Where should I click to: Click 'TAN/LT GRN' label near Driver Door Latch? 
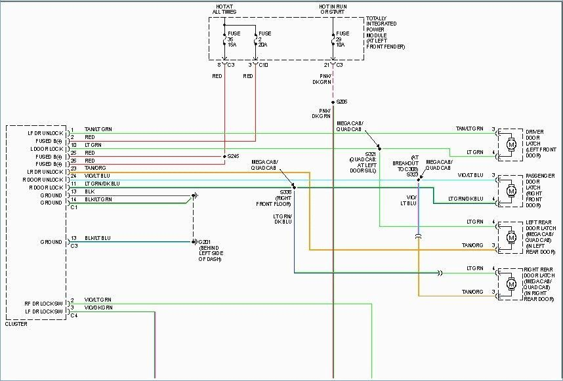(x=470, y=129)
